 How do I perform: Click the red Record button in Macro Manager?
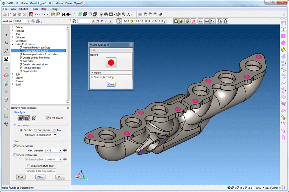point(111,63)
